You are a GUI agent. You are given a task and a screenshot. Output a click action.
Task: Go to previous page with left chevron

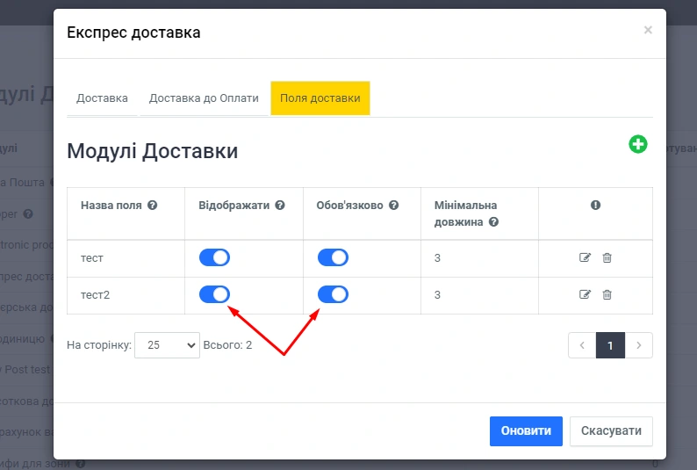pyautogui.click(x=581, y=345)
